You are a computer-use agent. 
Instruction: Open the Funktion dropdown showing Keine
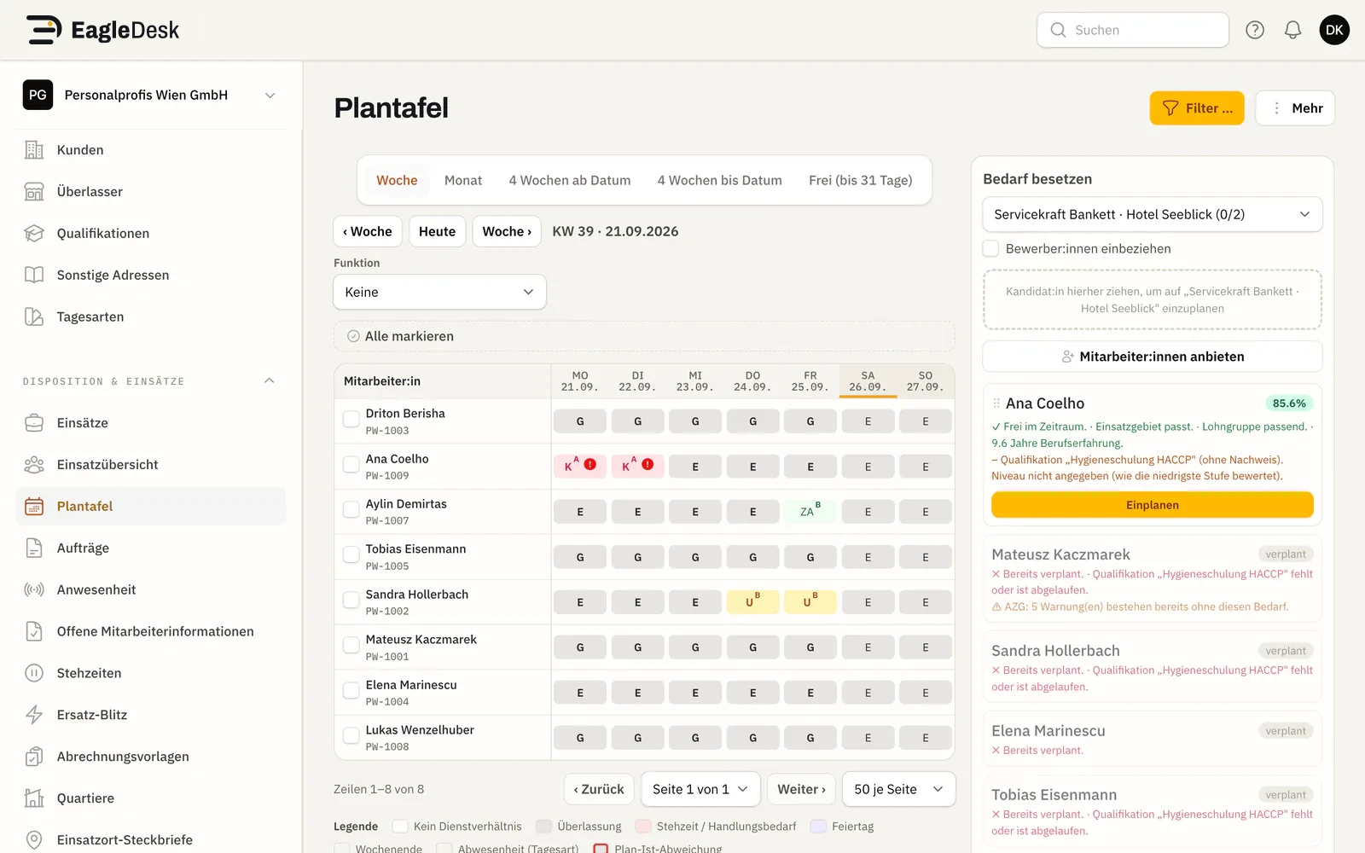(439, 292)
